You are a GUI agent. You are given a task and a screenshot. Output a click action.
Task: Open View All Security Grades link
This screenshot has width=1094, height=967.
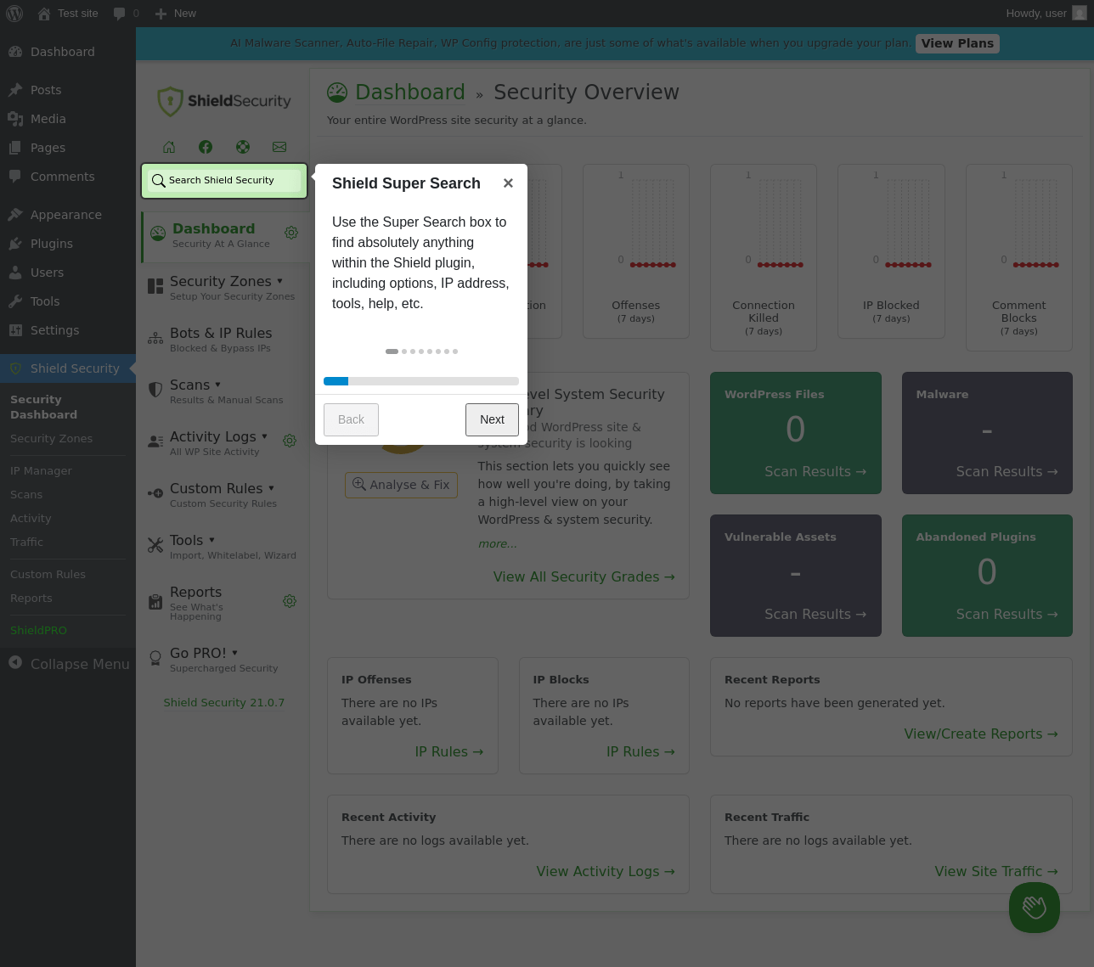pyautogui.click(x=584, y=577)
